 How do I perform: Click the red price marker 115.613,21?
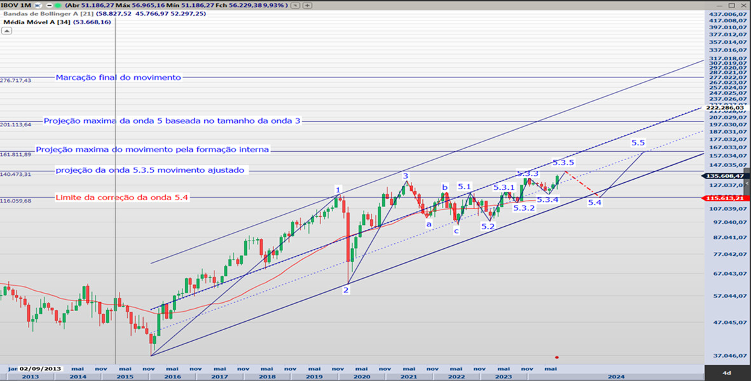pyautogui.click(x=724, y=198)
